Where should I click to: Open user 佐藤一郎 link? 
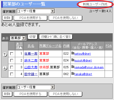31,54
